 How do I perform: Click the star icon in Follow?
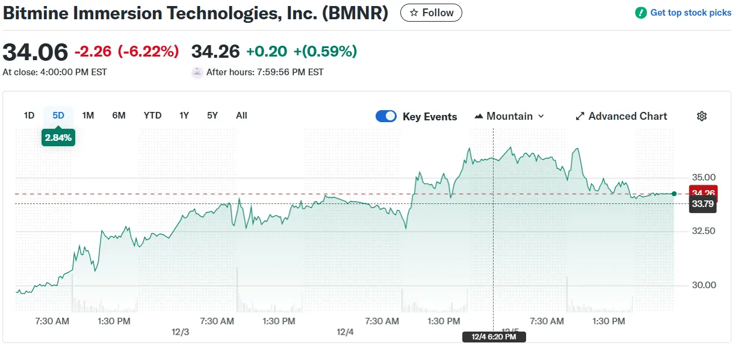coord(414,13)
